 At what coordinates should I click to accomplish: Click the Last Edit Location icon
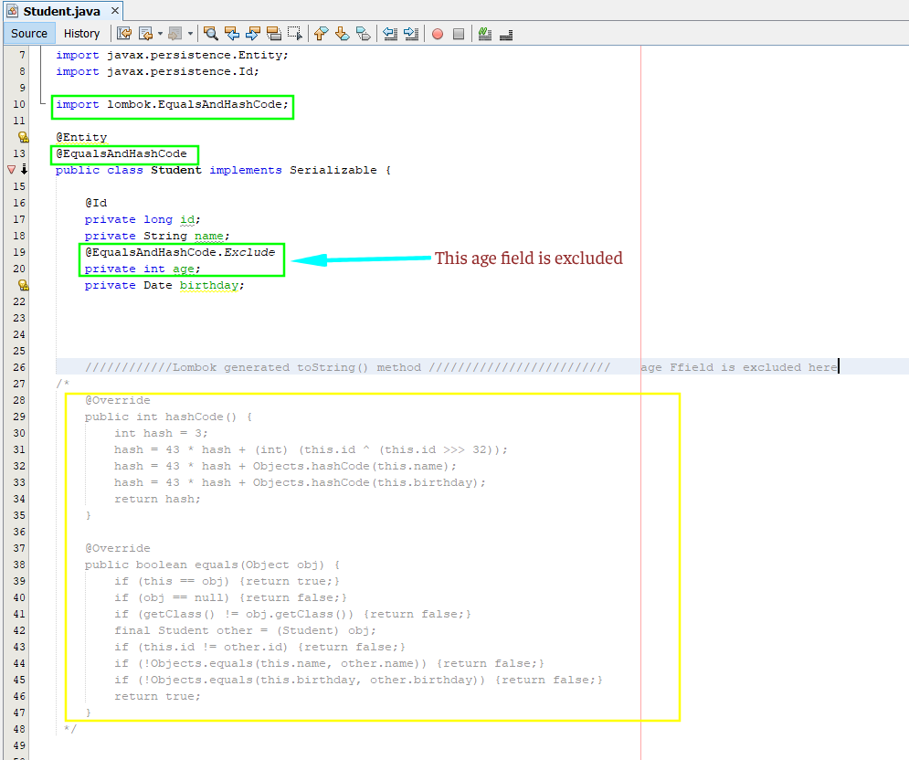(125, 33)
